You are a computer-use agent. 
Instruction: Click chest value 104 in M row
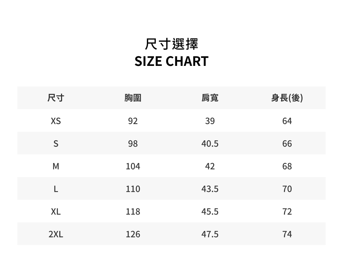[133, 166]
